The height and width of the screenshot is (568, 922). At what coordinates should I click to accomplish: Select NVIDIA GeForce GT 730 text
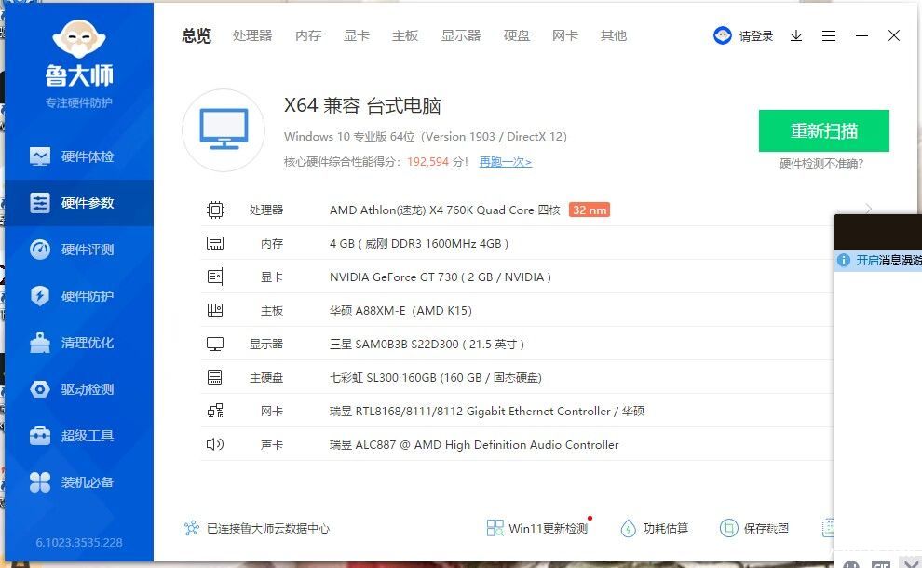point(440,277)
